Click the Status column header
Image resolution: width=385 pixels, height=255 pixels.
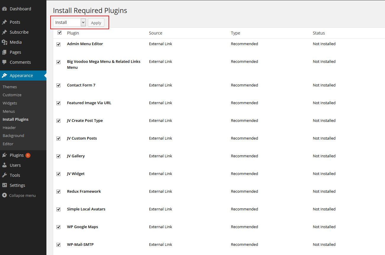[319, 33]
